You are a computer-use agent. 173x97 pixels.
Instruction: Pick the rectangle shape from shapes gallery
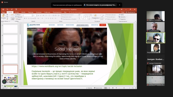pyautogui.click(x=85, y=15)
